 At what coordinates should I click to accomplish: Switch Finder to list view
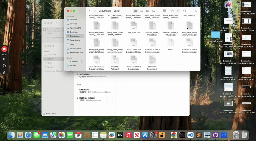pos(142,11)
